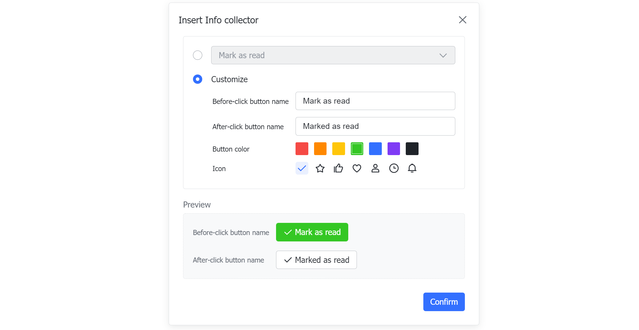Choose the purple button color
The image size is (639, 330).
tap(394, 148)
